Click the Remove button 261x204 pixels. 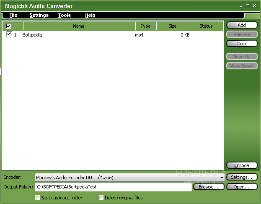(242, 34)
